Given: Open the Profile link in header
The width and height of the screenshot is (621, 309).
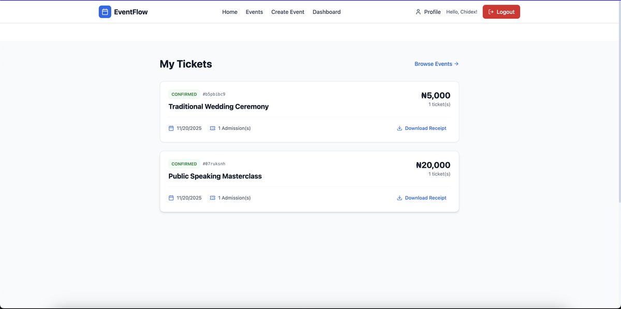Looking at the screenshot, I should click(432, 12).
